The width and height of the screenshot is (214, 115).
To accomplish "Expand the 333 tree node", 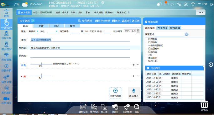I will tap(147, 55).
